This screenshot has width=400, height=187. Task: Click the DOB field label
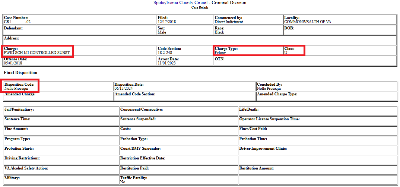(289, 28)
